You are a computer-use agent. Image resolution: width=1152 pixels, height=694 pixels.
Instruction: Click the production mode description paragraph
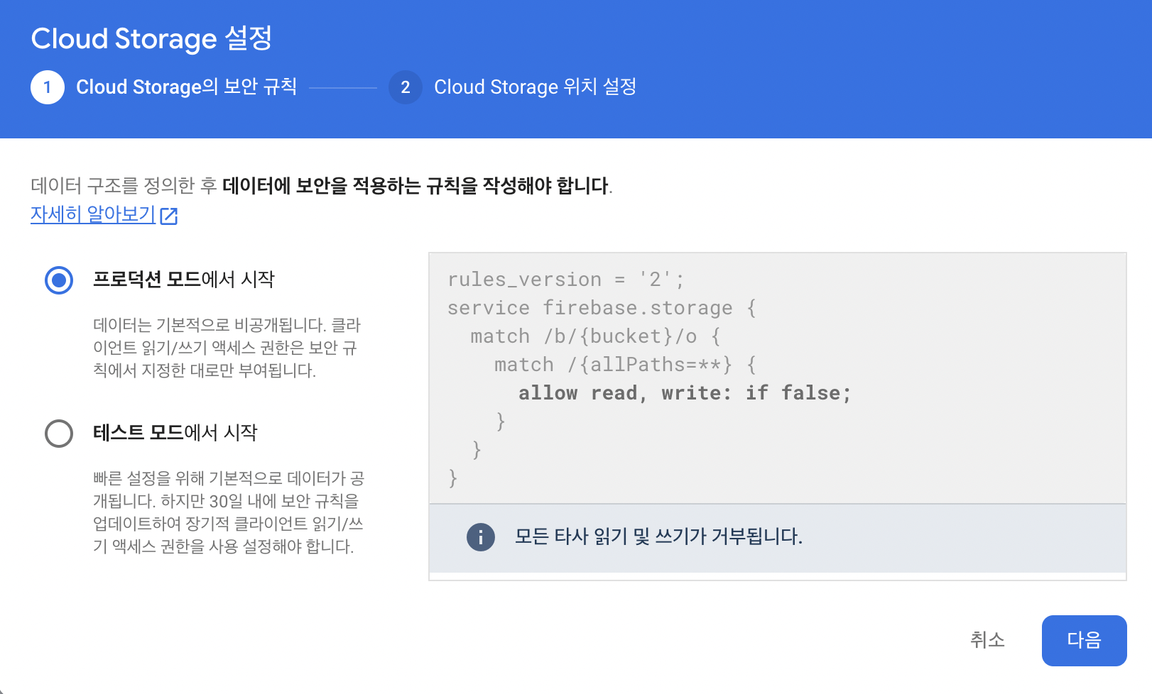[227, 348]
